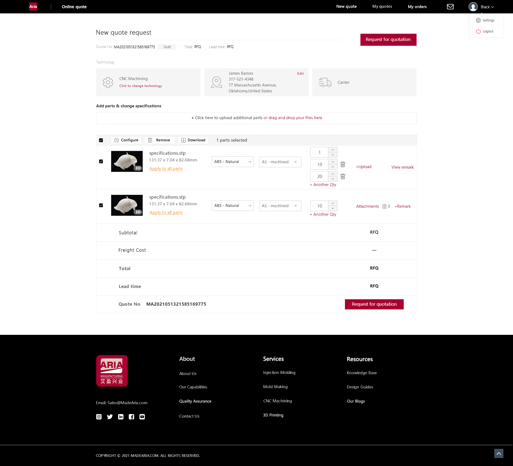Screen dimensions: 513x466
Task: Uncheck the second specifications.stp part checkbox
Action: click(101, 205)
